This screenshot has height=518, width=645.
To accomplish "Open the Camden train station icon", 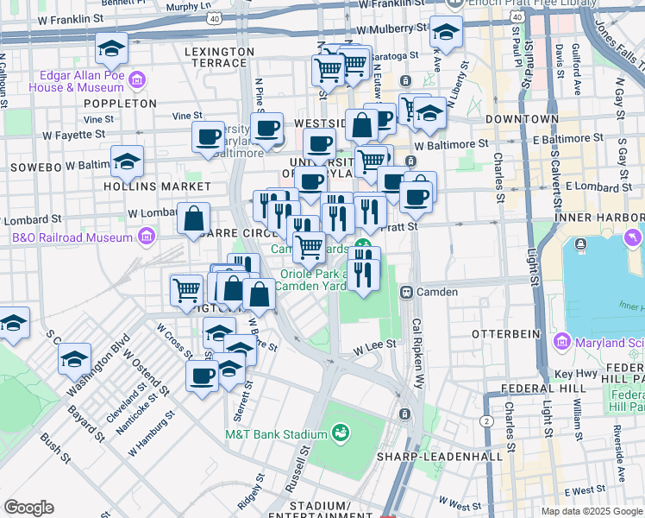I will pyautogui.click(x=407, y=293).
